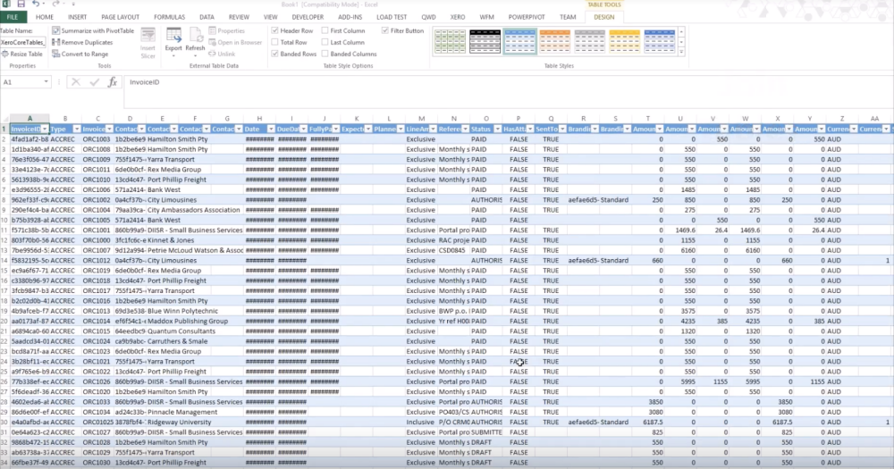Open the HasAtta column filter dropdown

pyautogui.click(x=530, y=130)
